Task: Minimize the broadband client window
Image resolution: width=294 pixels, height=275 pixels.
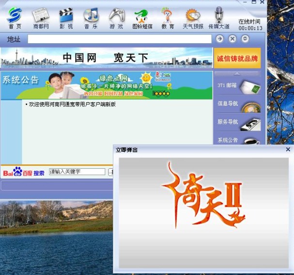Action: coord(245,2)
